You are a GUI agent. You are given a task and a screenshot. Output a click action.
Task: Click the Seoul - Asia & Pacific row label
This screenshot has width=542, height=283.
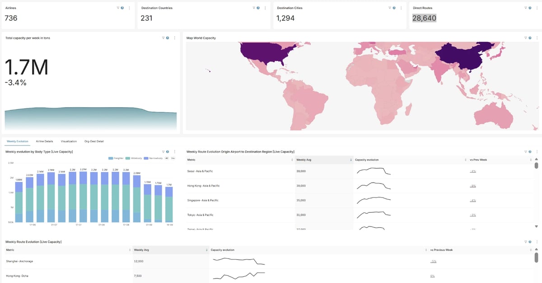coord(200,171)
